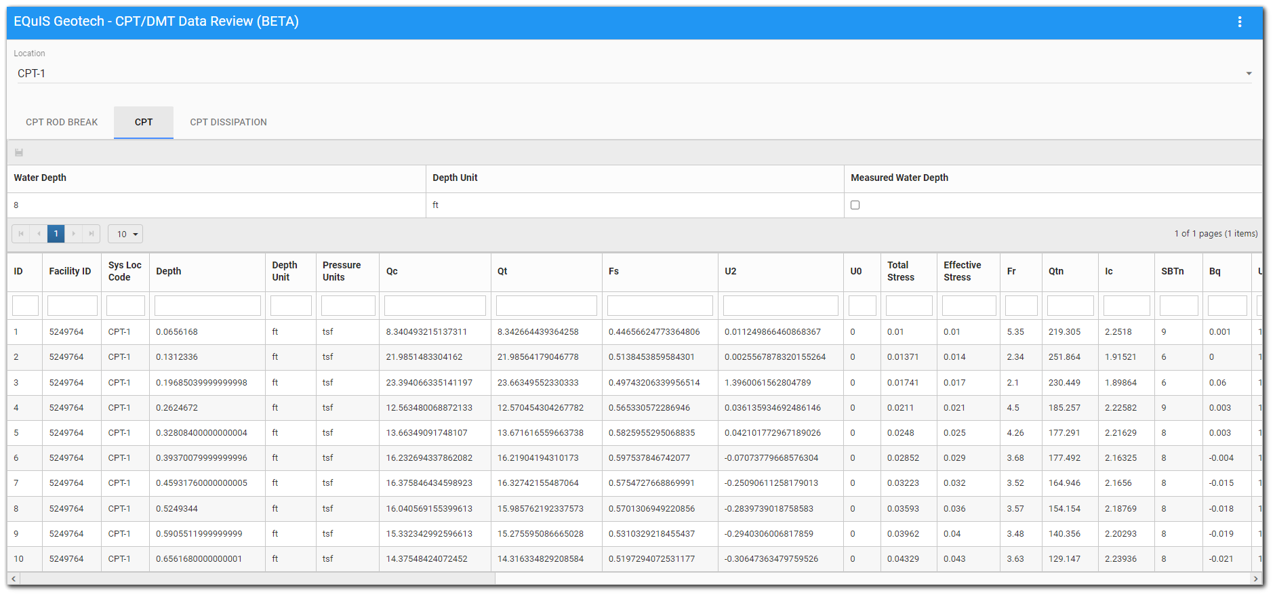
Task: Open the page size dropdown showing 10
Action: pos(126,234)
